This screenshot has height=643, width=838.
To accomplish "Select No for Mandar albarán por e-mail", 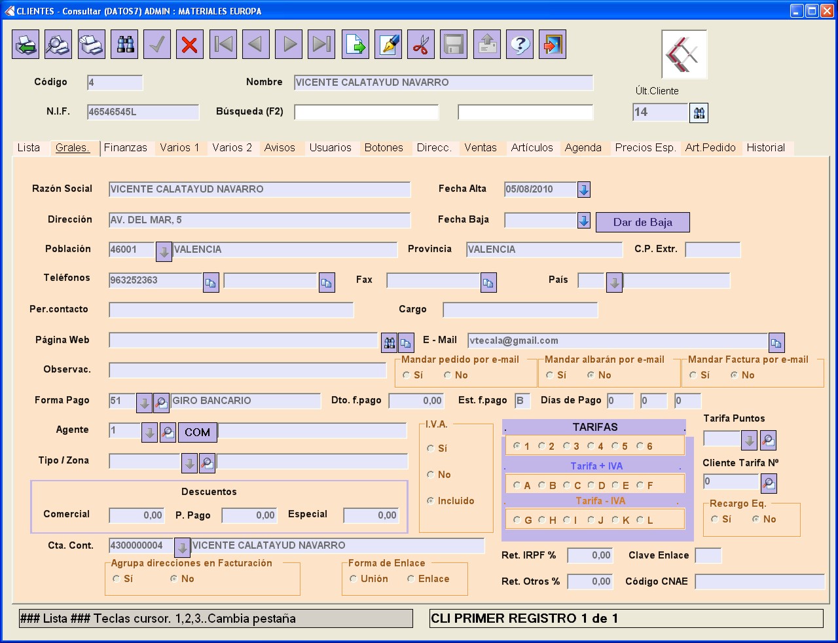I will point(591,375).
